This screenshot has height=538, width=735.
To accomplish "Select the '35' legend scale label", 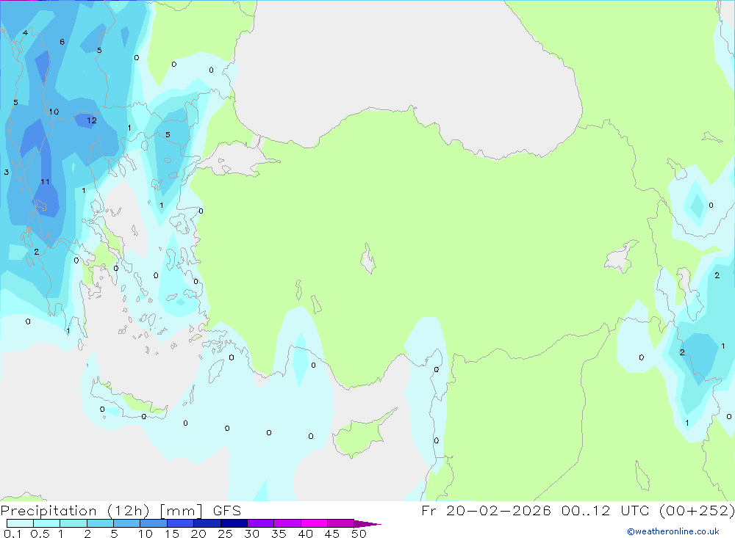I will pyautogui.click(x=279, y=534).
